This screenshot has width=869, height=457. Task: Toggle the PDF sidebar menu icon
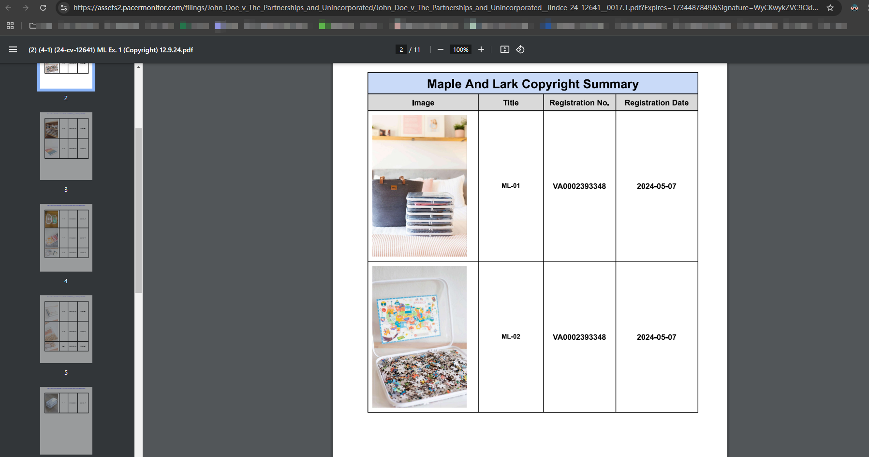click(13, 49)
